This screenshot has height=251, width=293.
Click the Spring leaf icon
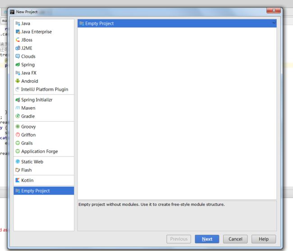(x=18, y=65)
